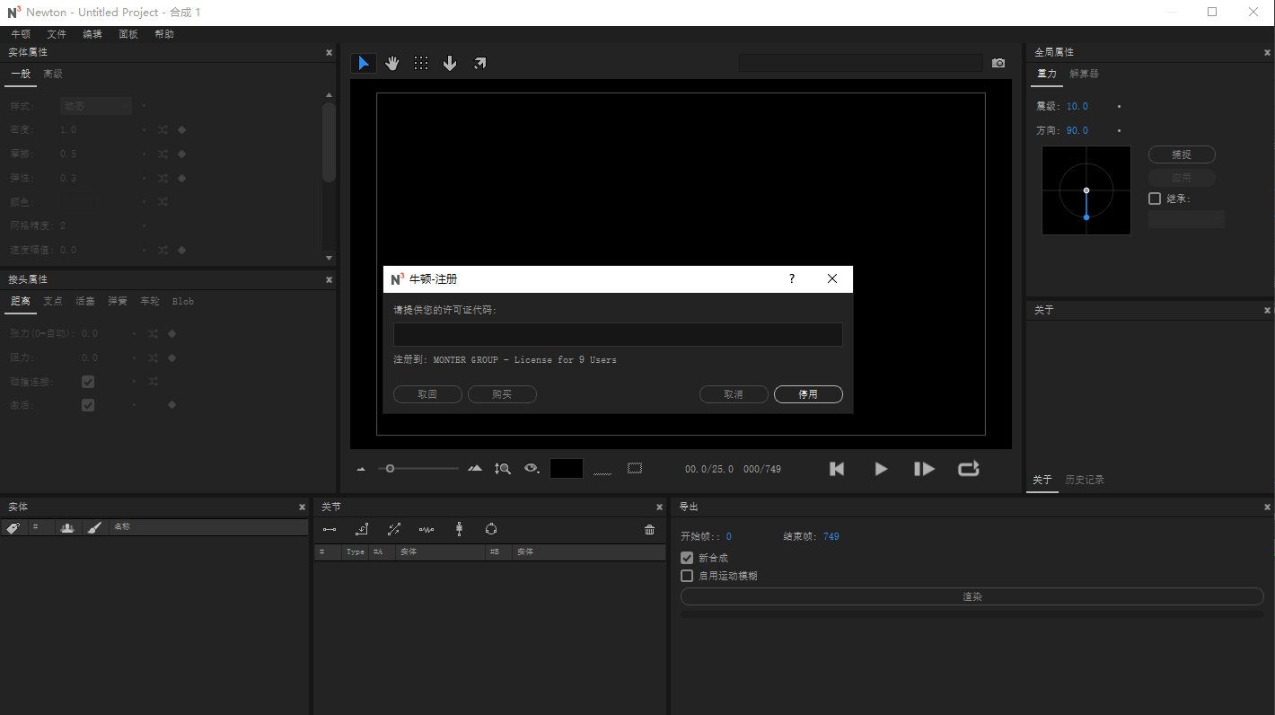Add a wheel joint
The width and height of the screenshot is (1275, 715).
(459, 530)
